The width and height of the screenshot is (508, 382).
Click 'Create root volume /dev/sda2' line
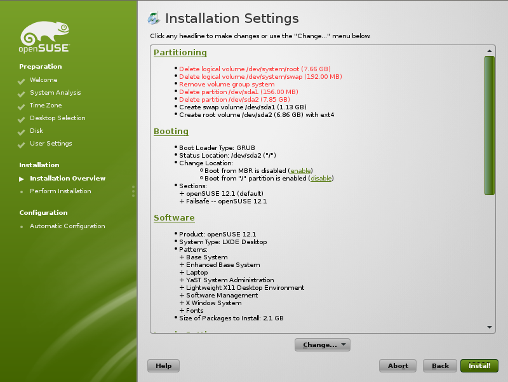pyautogui.click(x=257, y=115)
